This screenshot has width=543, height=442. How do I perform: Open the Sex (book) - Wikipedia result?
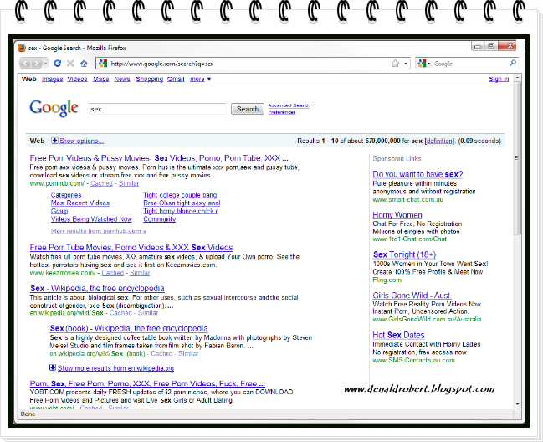click(129, 328)
